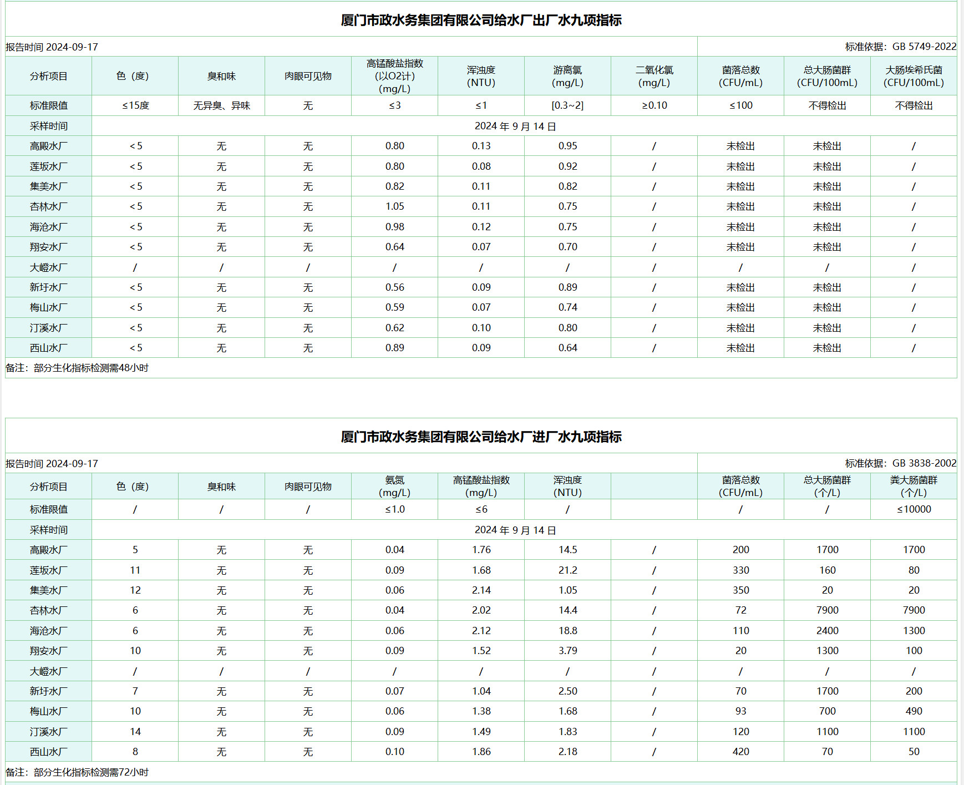The width and height of the screenshot is (964, 785).
Task: Click turbidity value '14.5'
Action: point(567,550)
